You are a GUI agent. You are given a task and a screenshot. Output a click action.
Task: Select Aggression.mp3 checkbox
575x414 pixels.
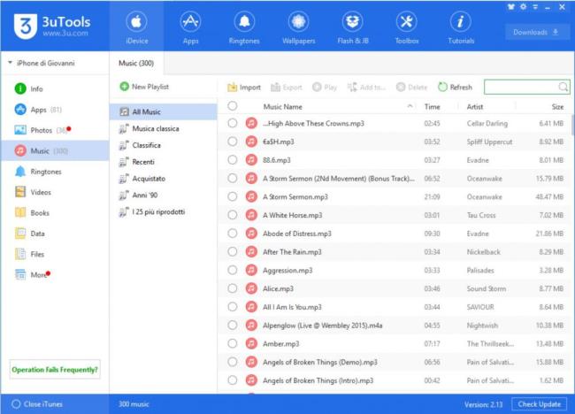coord(232,270)
